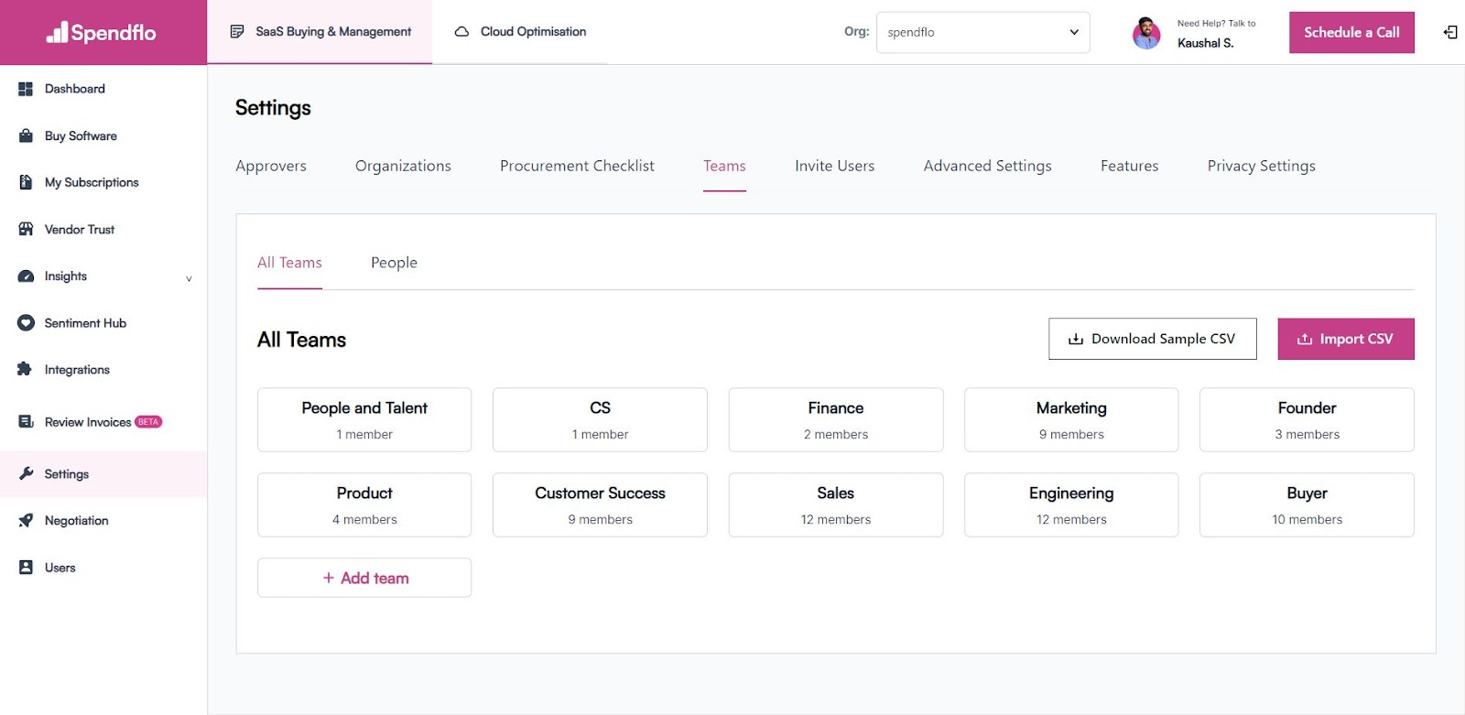Open the Privacy Settings tab
1465x715 pixels.
pyautogui.click(x=1261, y=166)
